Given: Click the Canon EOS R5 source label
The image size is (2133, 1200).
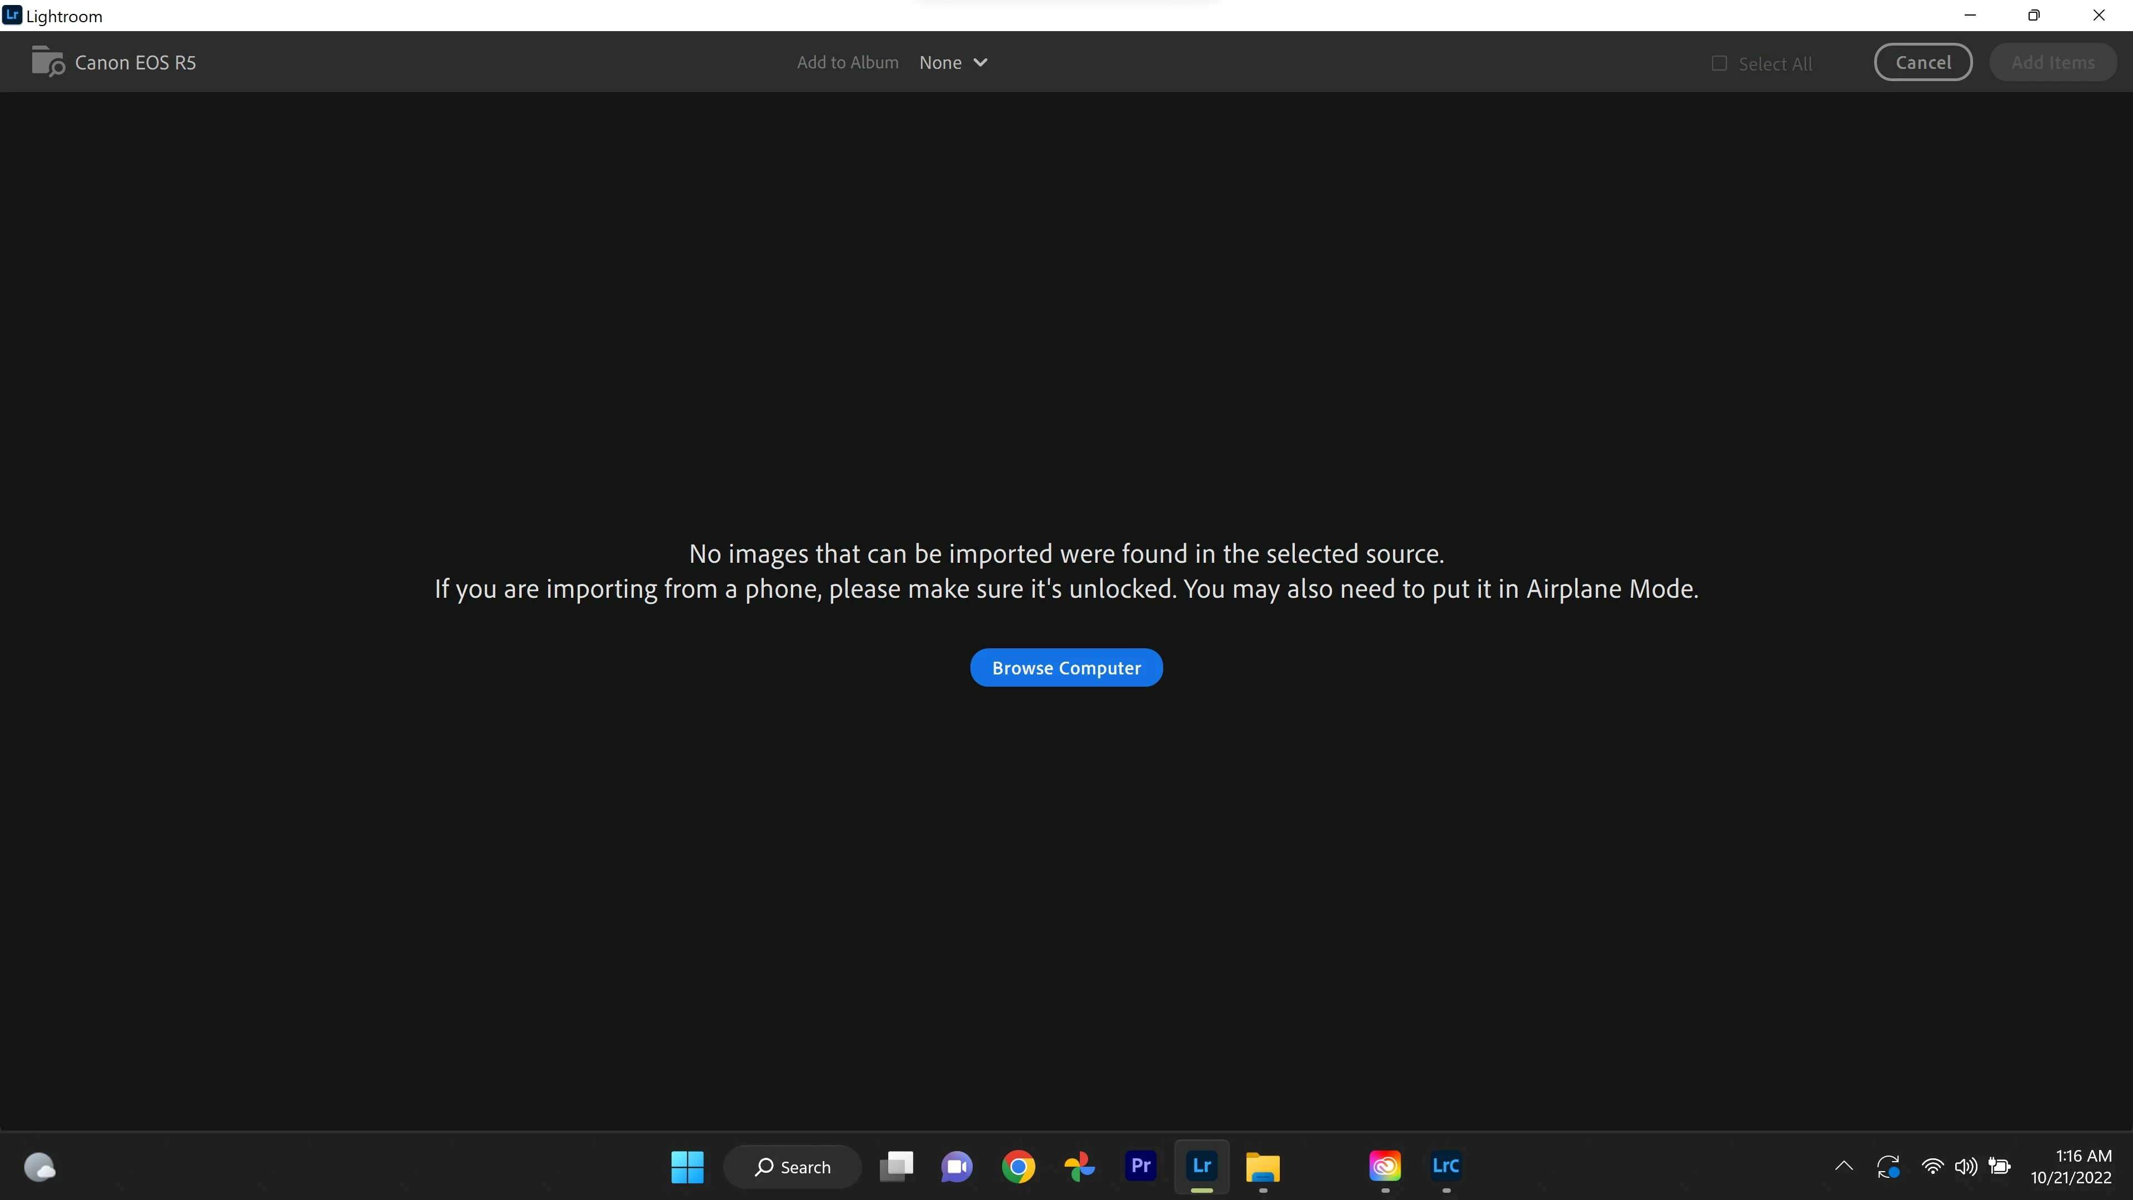Looking at the screenshot, I should pyautogui.click(x=135, y=63).
